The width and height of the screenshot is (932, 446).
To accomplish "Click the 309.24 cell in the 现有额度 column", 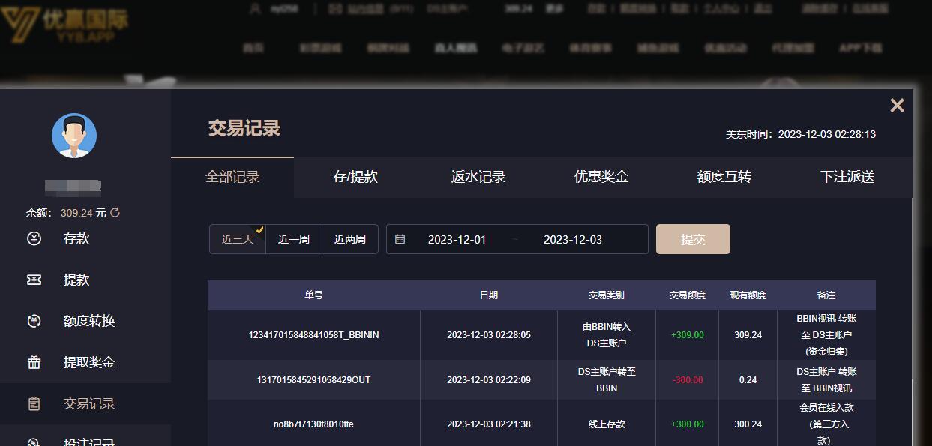I will tap(748, 335).
